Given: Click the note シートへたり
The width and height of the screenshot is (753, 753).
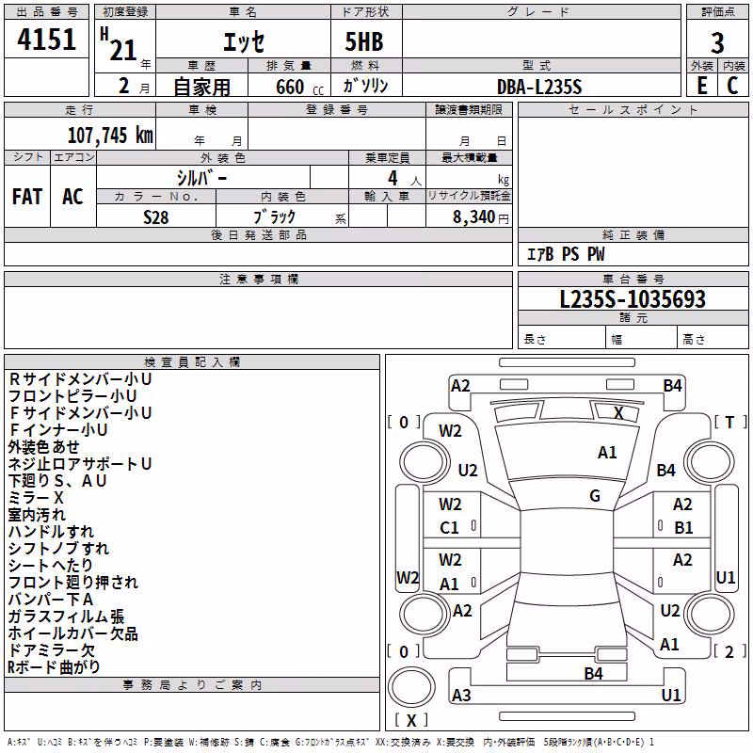Looking at the screenshot, I should coord(50,566).
